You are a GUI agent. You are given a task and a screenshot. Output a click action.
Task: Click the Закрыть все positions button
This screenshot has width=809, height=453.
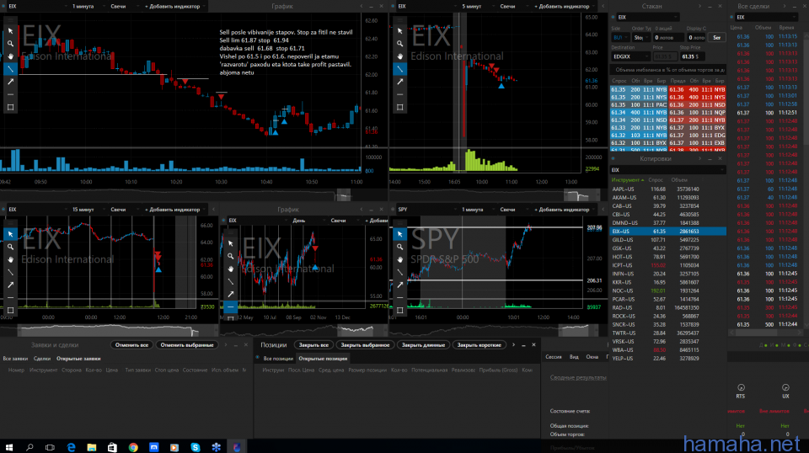click(313, 344)
